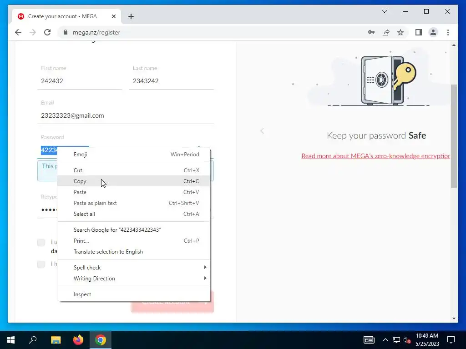Show hidden system tray icons
466x349 pixels.
click(x=385, y=340)
